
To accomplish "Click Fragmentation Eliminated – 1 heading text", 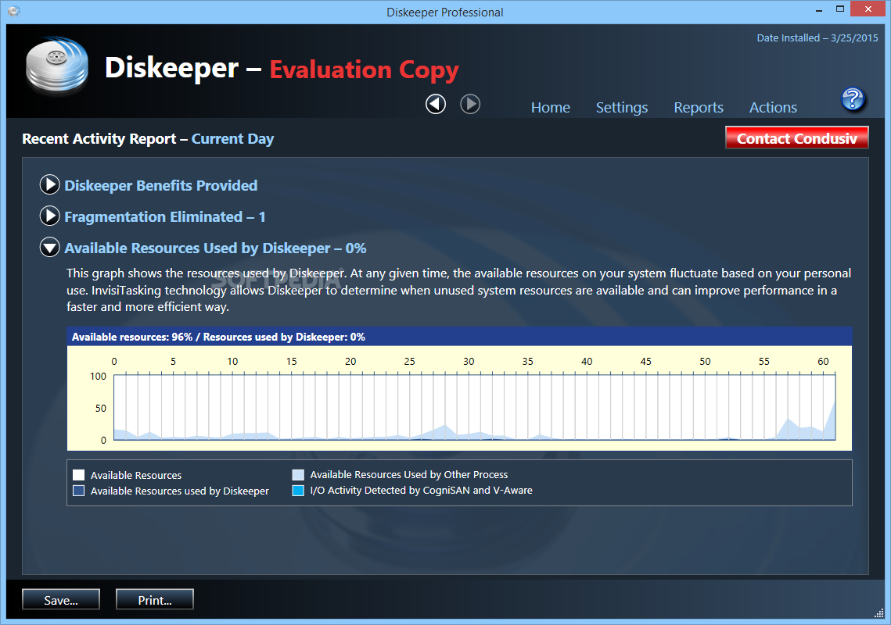I will [x=165, y=217].
